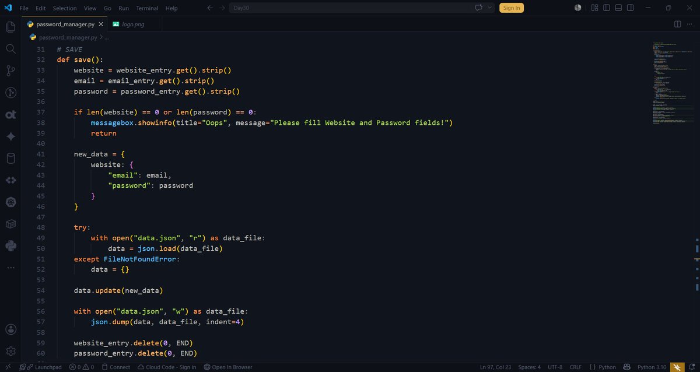Click Open In Browser in status bar
Image resolution: width=700 pixels, height=372 pixels.
pos(228,367)
